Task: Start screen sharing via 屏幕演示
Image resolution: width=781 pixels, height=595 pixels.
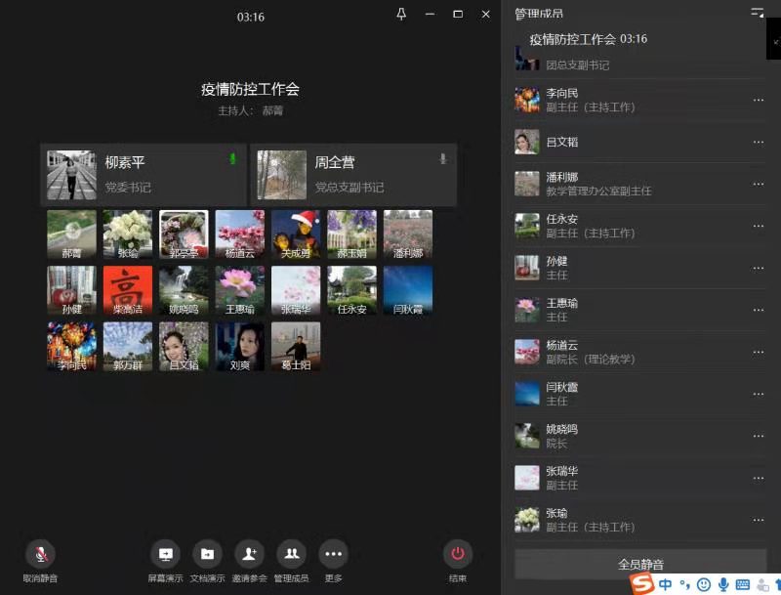Action: [165, 555]
